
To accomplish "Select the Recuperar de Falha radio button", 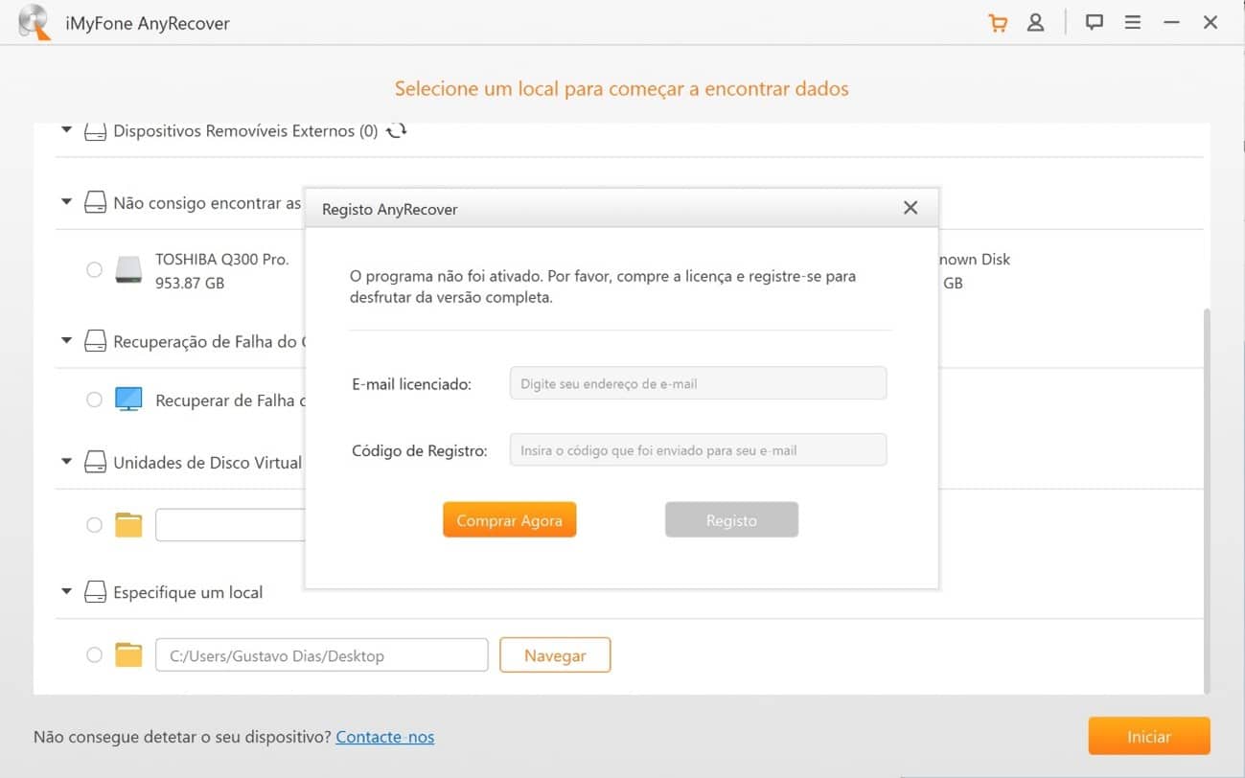I will pos(94,400).
